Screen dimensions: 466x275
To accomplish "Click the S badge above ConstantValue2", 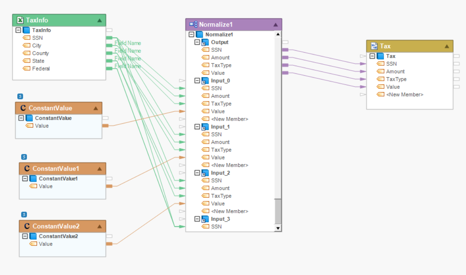I will (24, 214).
